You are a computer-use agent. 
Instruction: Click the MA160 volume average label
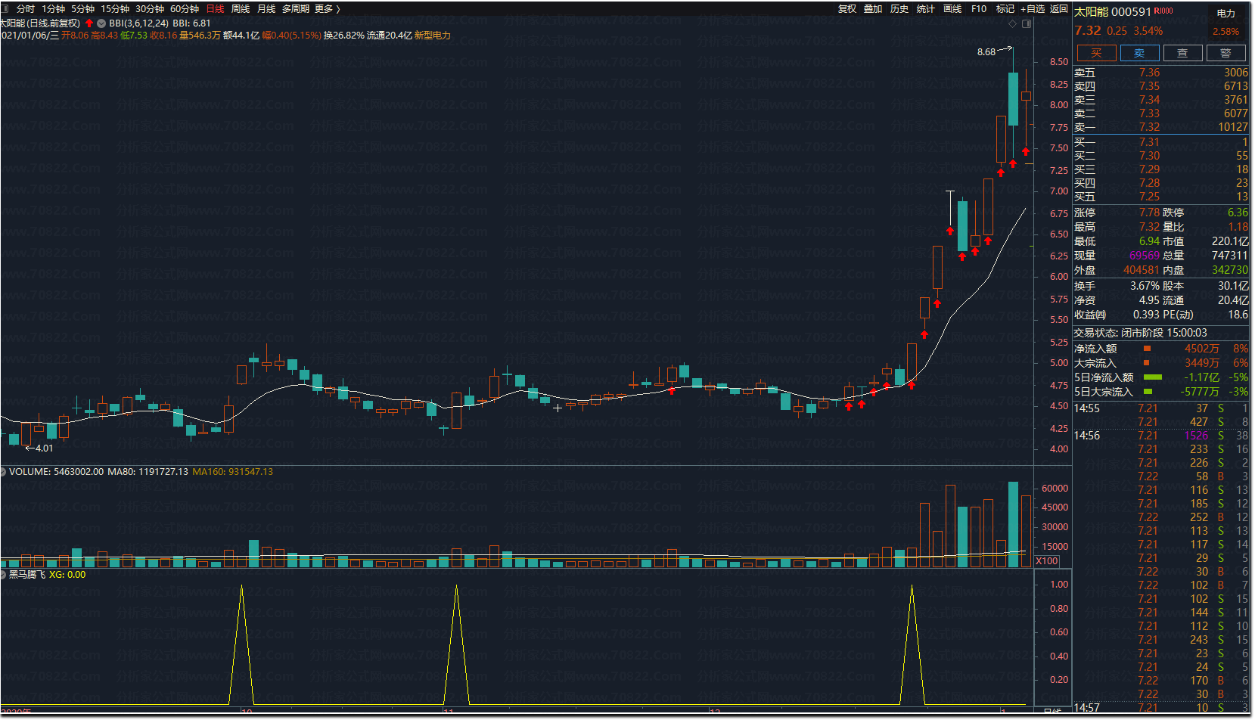(232, 472)
